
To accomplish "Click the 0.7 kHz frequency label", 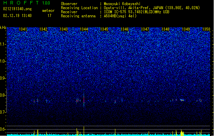I will point(3,112).
